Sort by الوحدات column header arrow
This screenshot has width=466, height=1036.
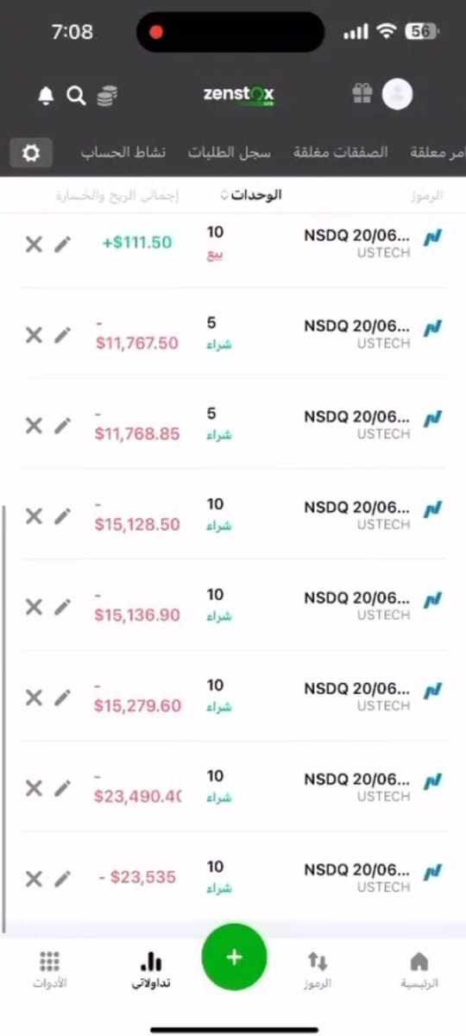[225, 196]
